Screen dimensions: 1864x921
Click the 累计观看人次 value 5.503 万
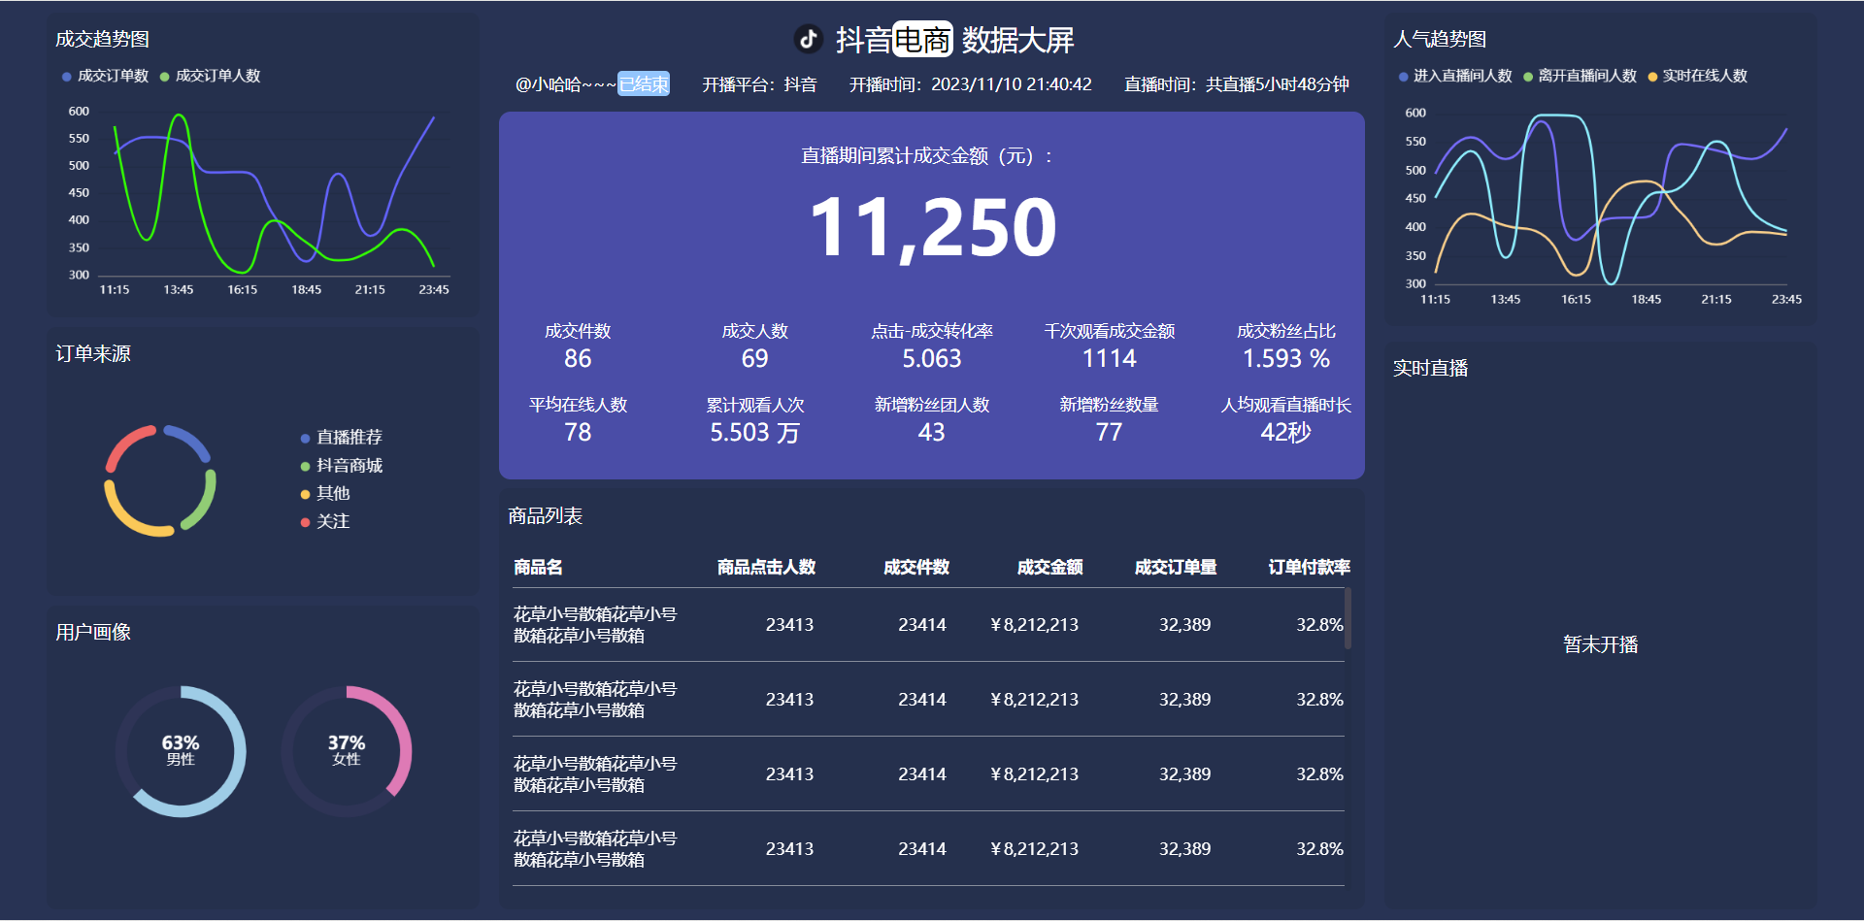[754, 433]
